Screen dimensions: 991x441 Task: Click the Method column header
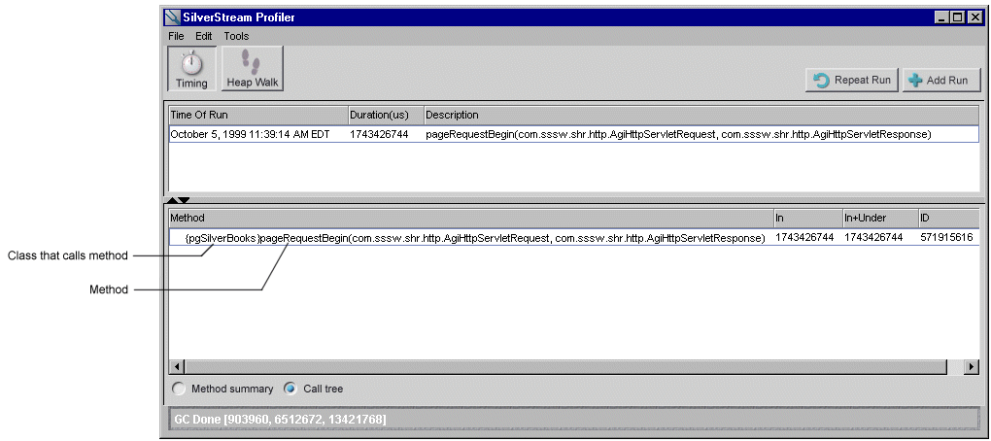pos(471,218)
